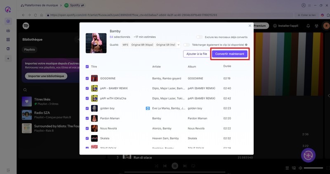The image size is (330, 174).
Task: Sort by the Artiste column header
Action: pyautogui.click(x=156, y=67)
